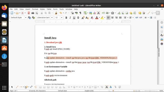Open ordered list dropdown arrow
The image size is (164, 92).
point(133,18)
